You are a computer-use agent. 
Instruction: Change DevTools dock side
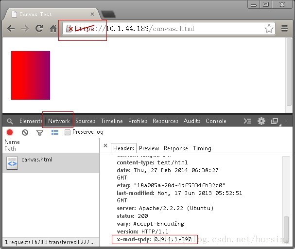(275, 121)
